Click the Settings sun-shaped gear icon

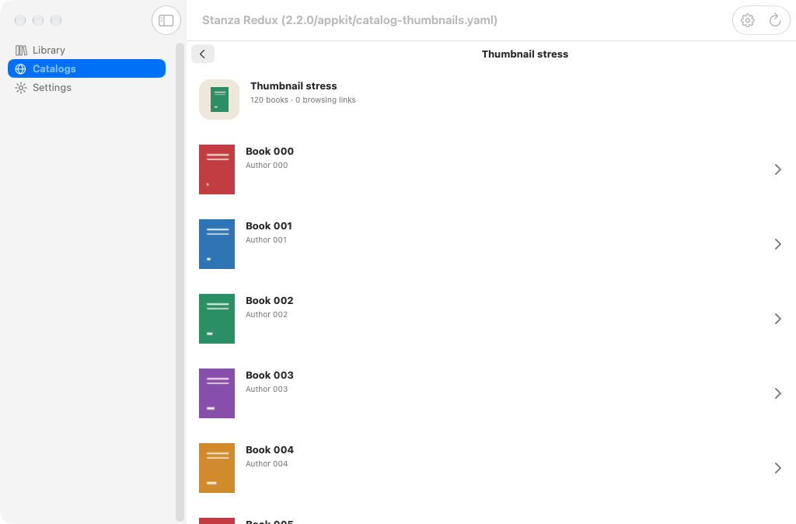(21, 87)
